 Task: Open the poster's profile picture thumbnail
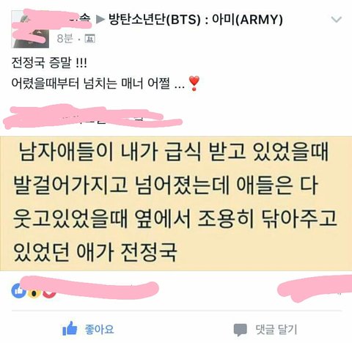point(30,29)
